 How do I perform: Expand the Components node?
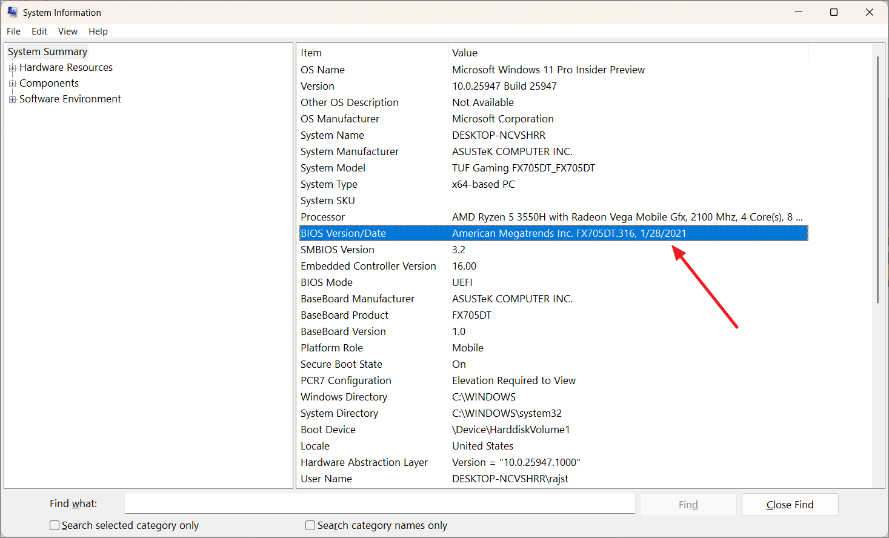coord(13,83)
